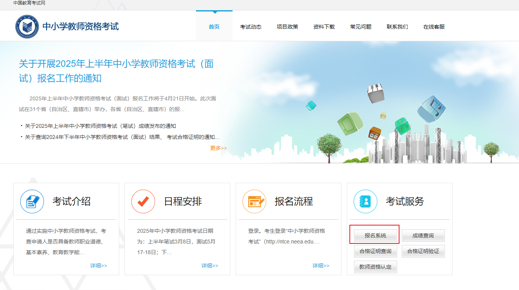
Task: Click the 合格证明验证 button
Action: (x=423, y=251)
